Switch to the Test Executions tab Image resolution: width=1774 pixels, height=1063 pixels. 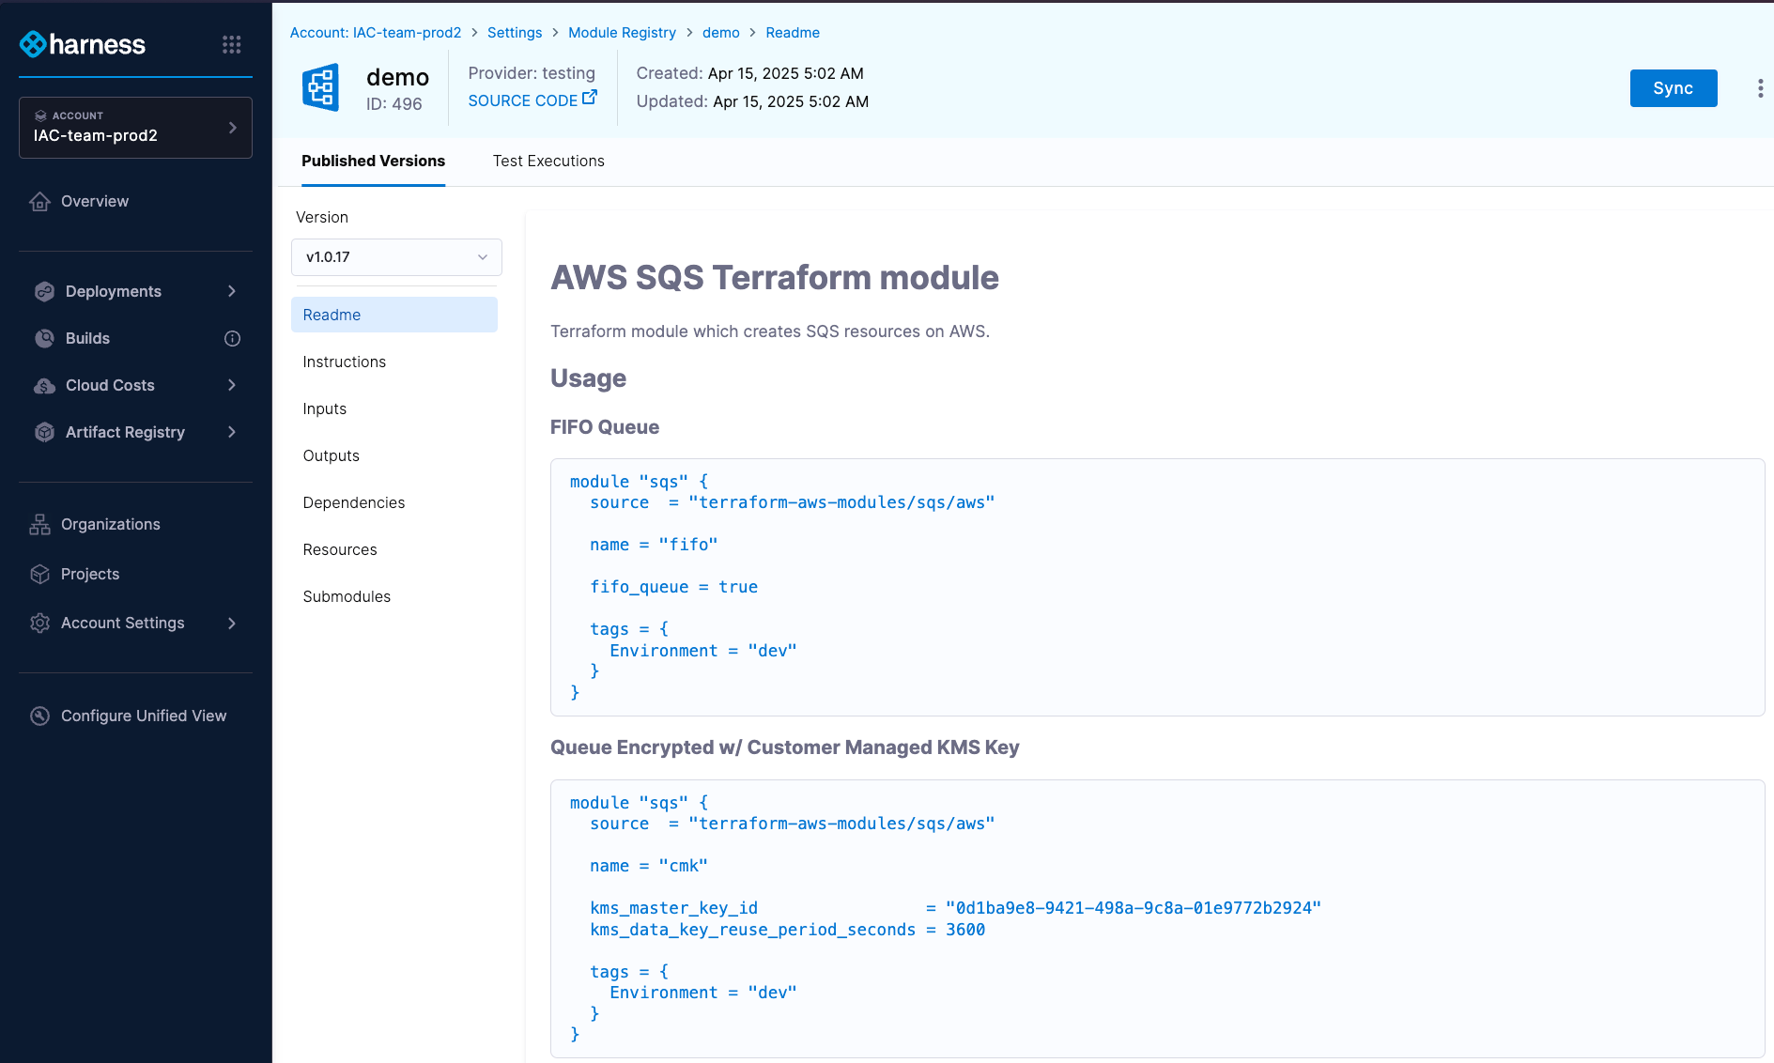(548, 162)
